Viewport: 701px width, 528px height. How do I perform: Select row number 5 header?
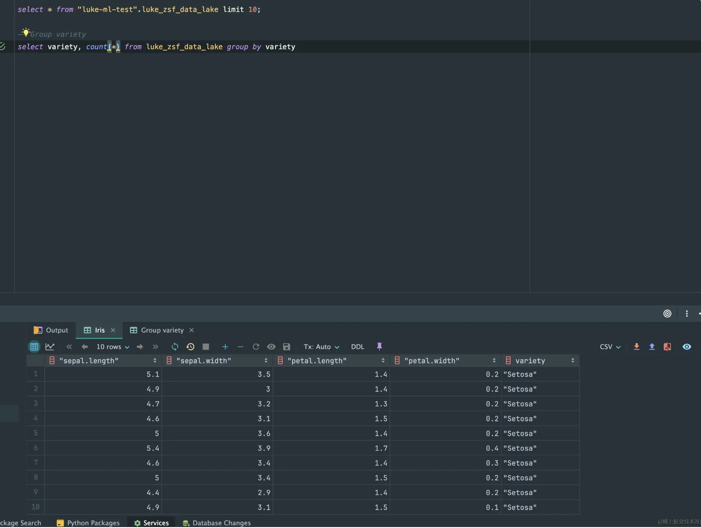point(35,433)
